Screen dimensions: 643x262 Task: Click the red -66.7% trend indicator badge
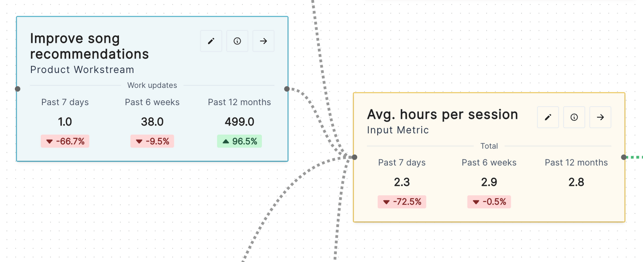[65, 141]
